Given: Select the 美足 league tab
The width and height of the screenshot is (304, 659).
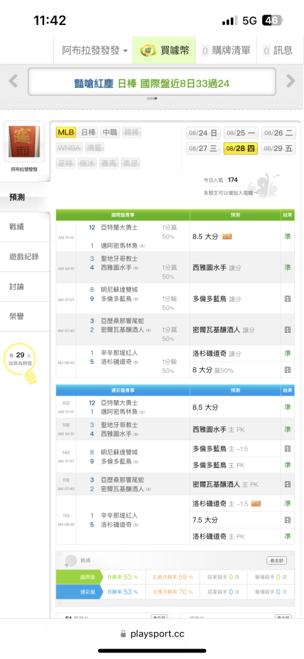Looking at the screenshot, I should [x=132, y=163].
